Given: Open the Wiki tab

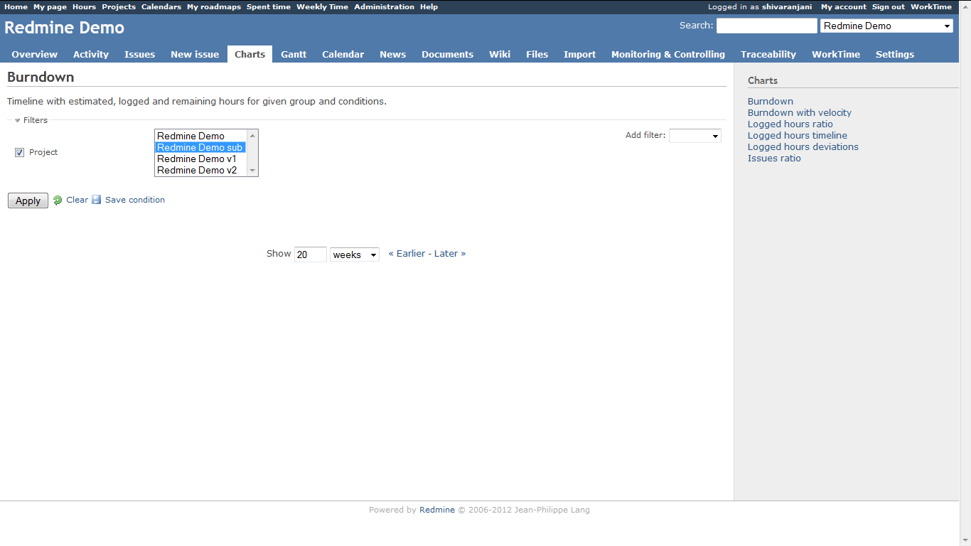Looking at the screenshot, I should [x=500, y=54].
